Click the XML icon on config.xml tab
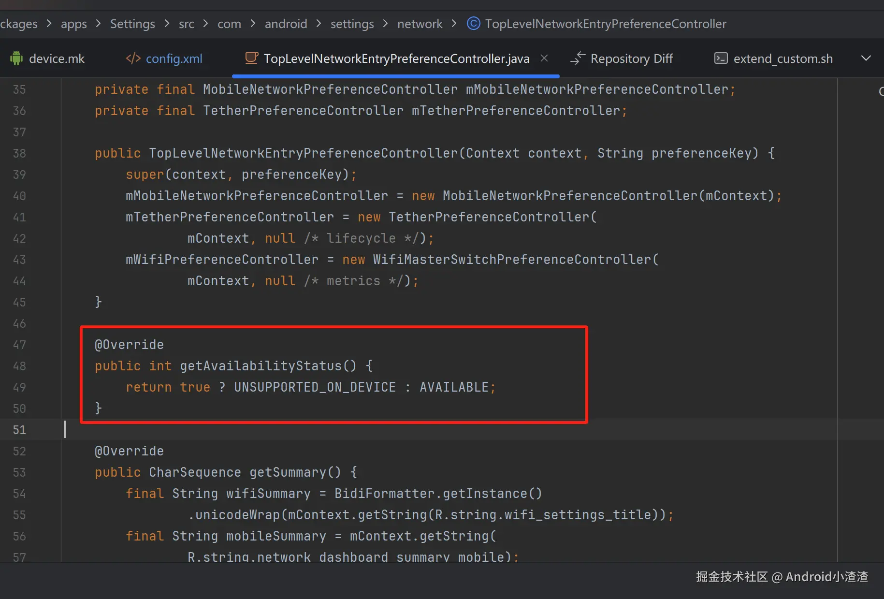The width and height of the screenshot is (884, 599). click(x=133, y=58)
